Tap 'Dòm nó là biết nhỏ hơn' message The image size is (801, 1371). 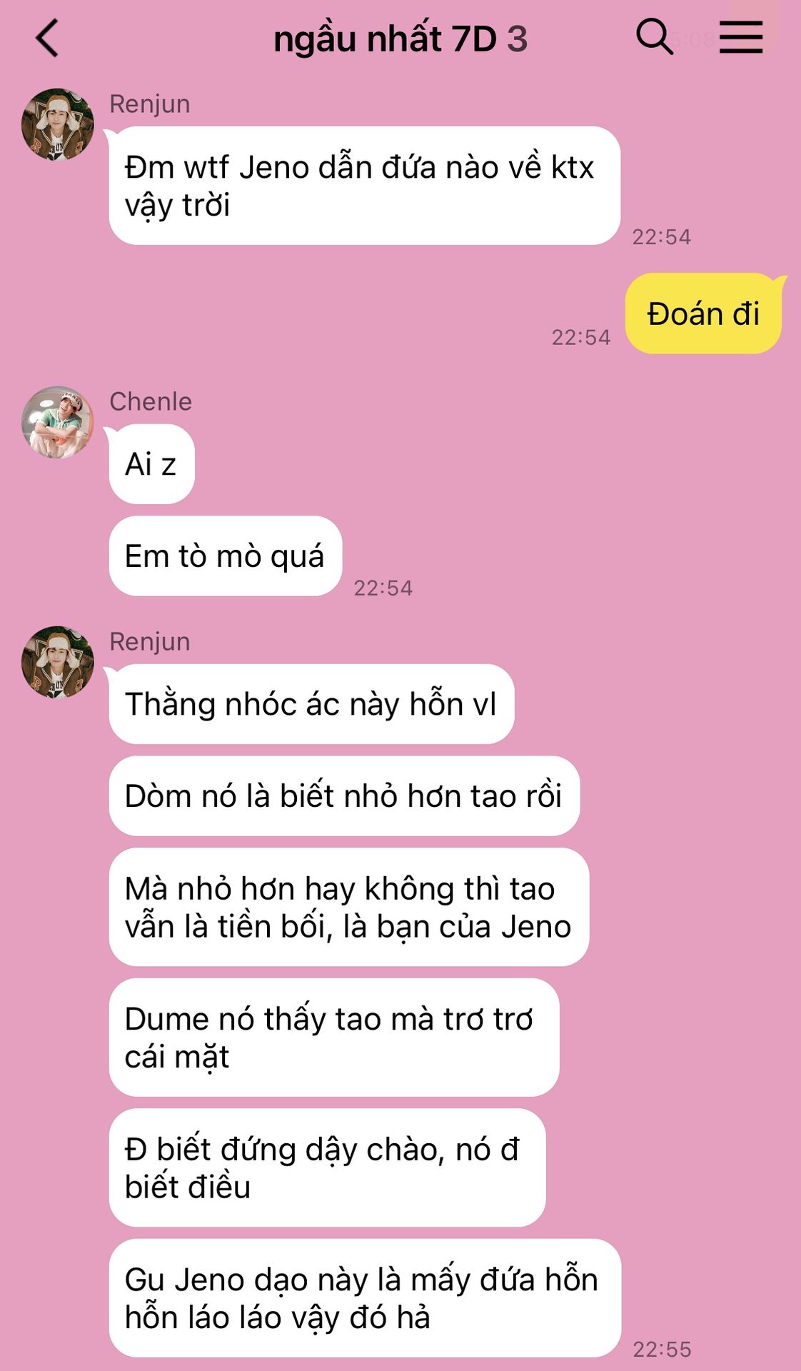pyautogui.click(x=343, y=795)
